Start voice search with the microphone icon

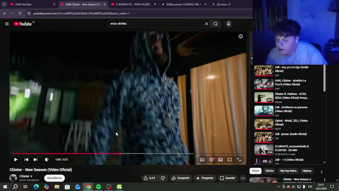(x=229, y=24)
